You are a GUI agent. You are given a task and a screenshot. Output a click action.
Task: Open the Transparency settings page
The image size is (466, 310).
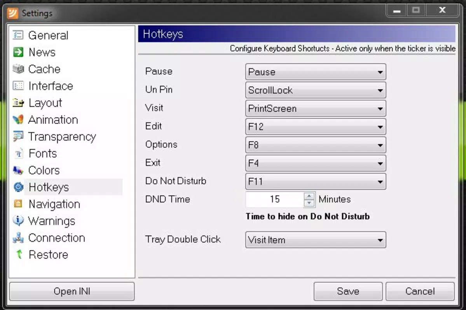(x=62, y=137)
